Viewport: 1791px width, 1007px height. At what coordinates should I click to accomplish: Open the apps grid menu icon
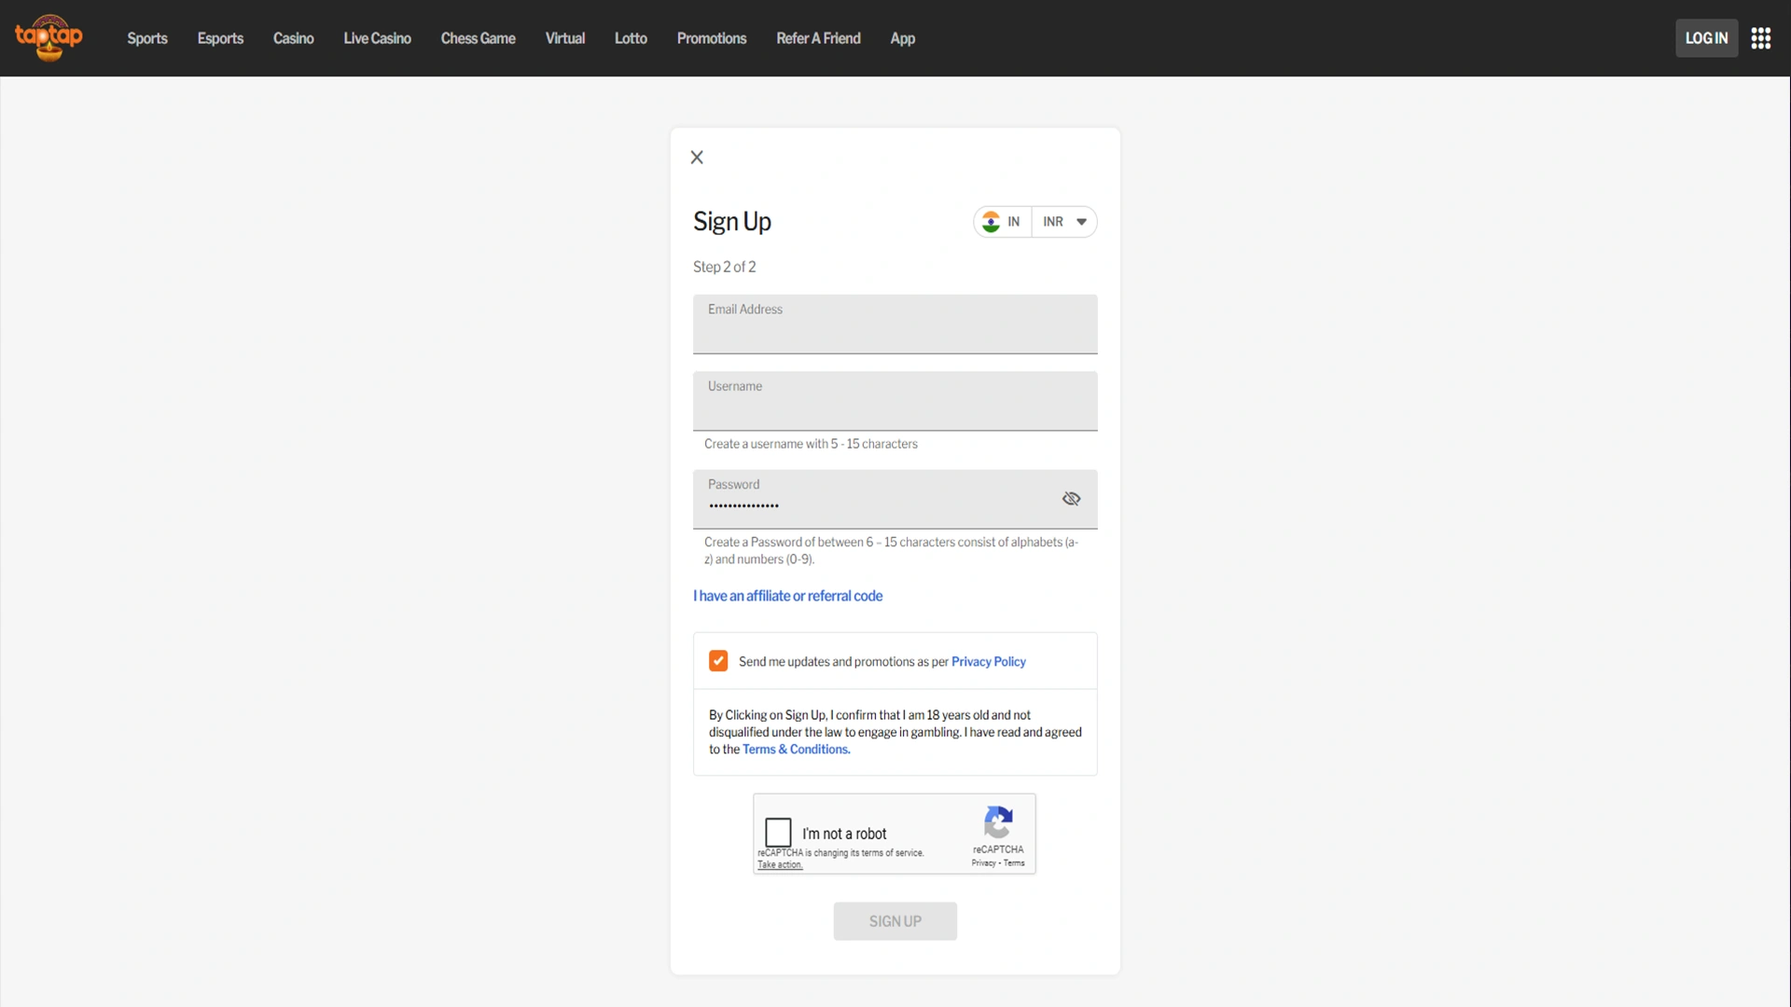[1760, 38]
